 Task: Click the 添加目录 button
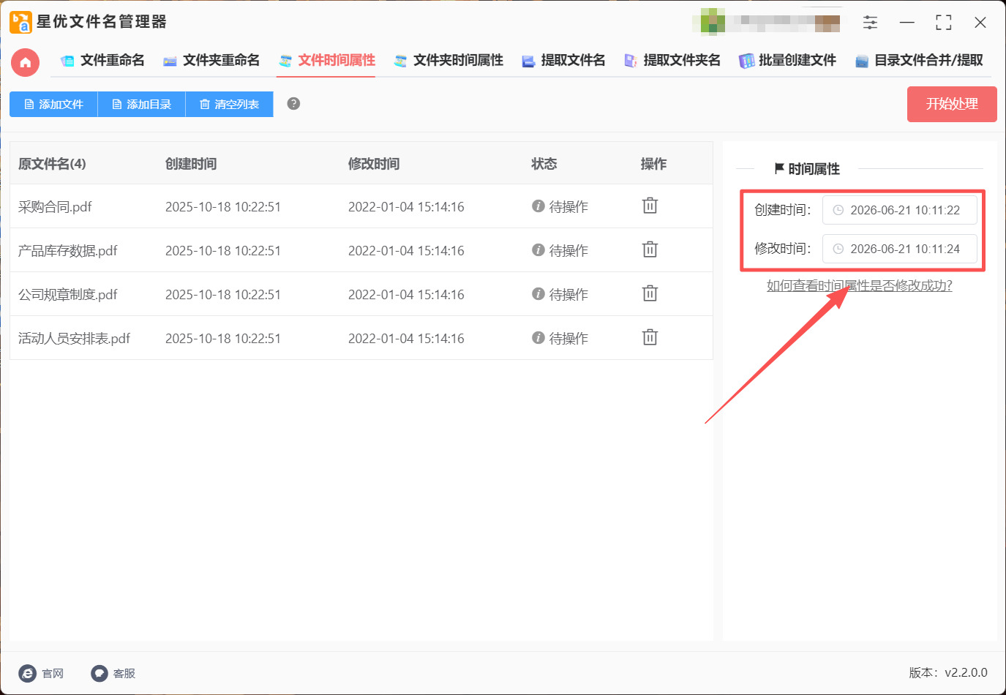click(141, 105)
